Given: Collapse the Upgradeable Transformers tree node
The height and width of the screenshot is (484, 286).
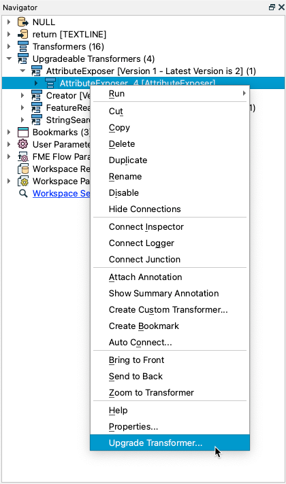Looking at the screenshot, I should click(10, 58).
